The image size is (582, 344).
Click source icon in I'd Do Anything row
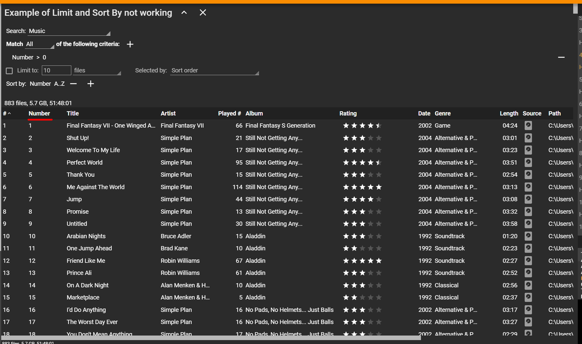tap(528, 309)
